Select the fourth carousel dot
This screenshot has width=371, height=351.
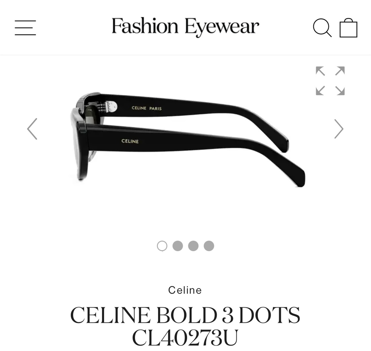[209, 246]
